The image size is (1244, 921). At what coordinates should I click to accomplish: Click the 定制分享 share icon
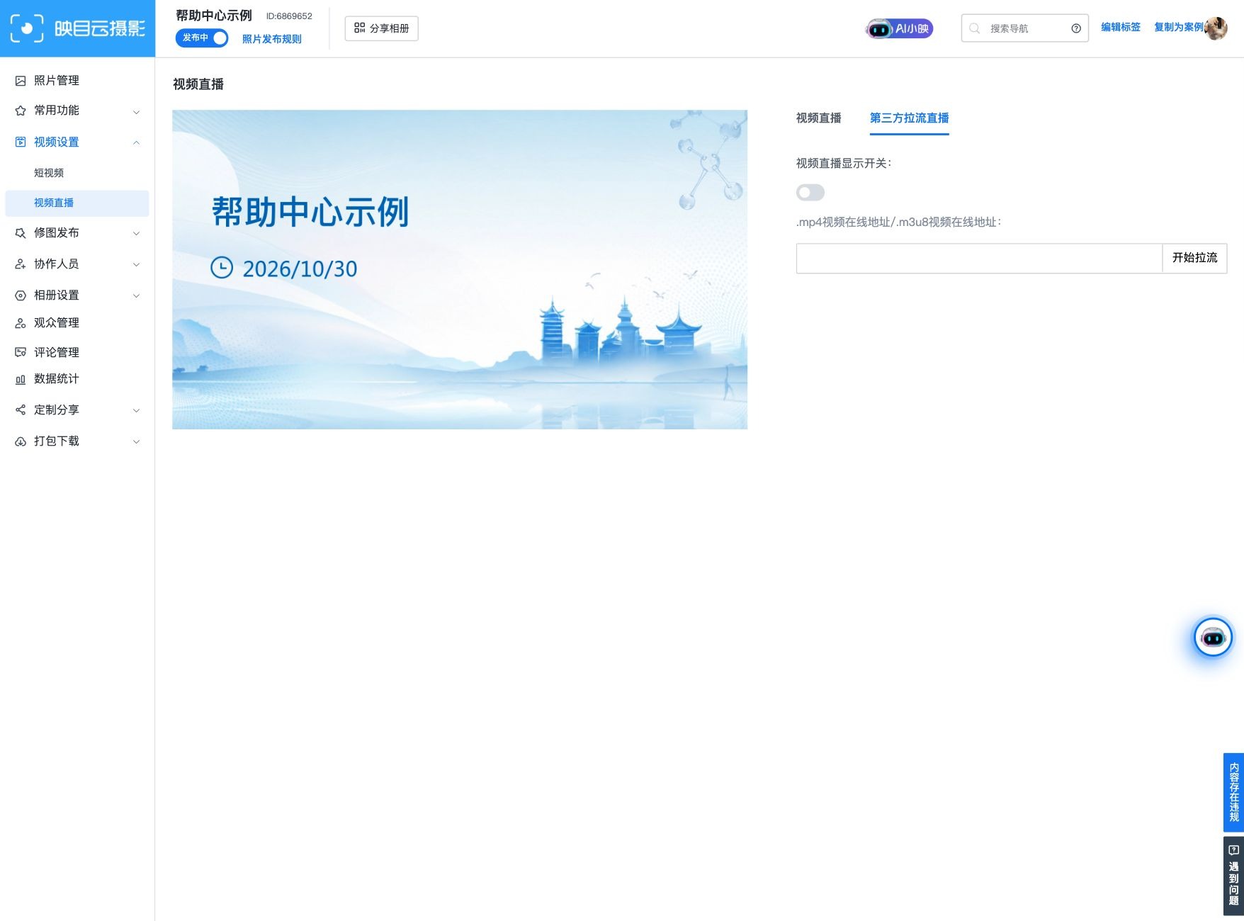point(21,410)
